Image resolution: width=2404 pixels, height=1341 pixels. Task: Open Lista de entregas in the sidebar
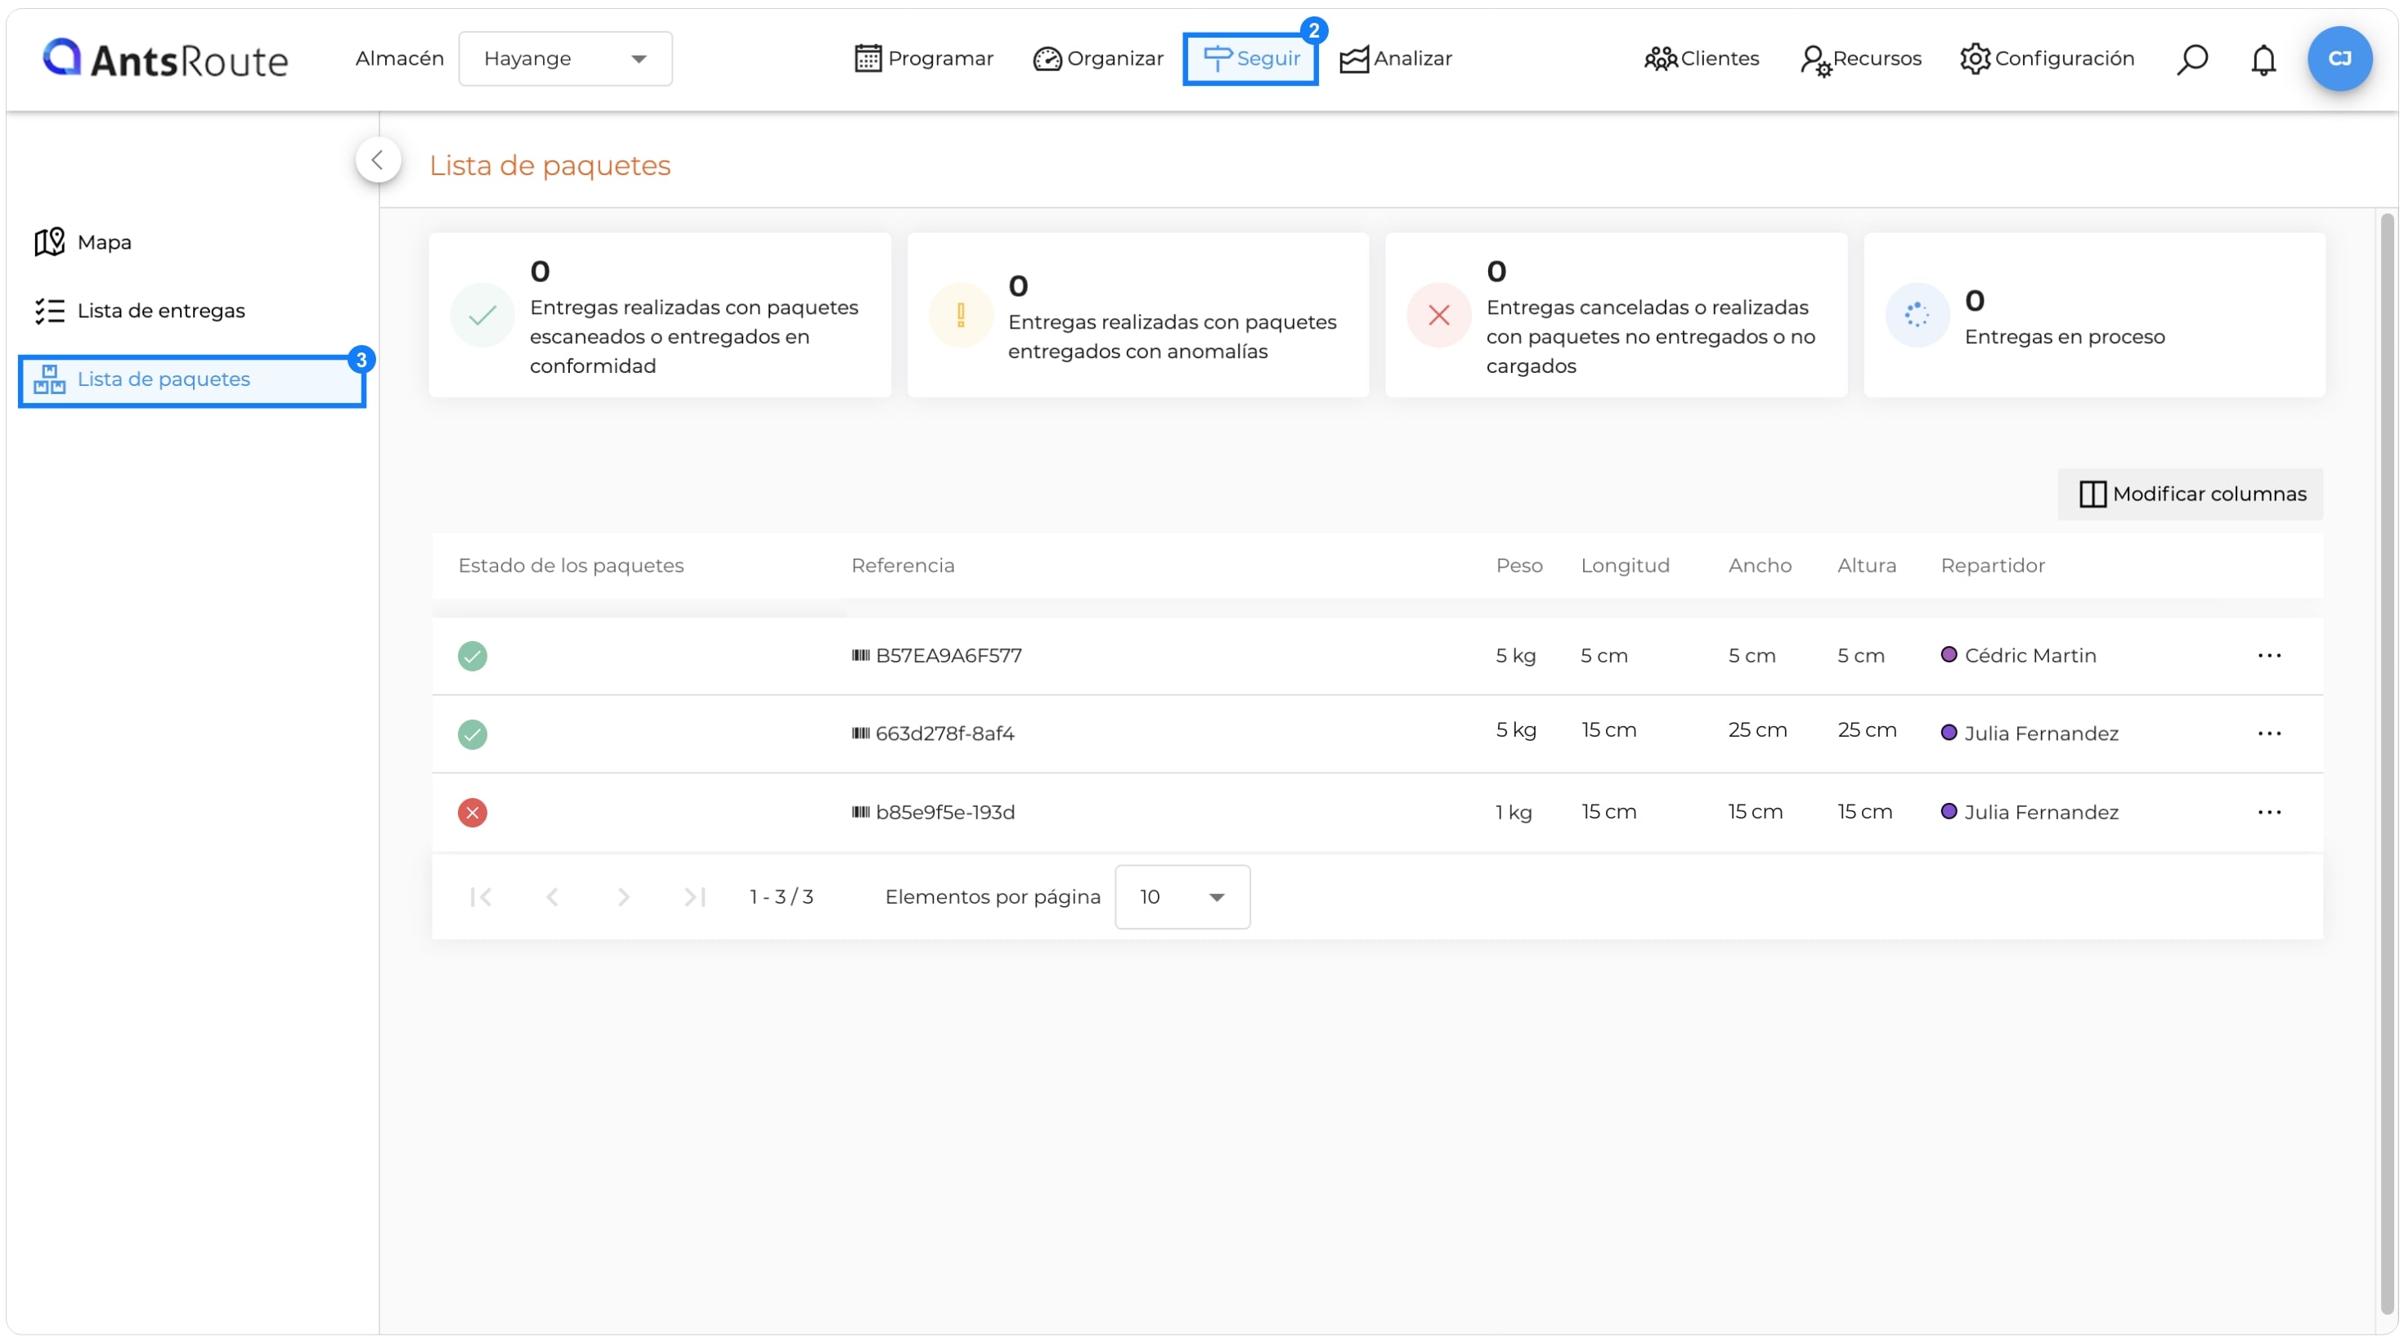pyautogui.click(x=140, y=311)
